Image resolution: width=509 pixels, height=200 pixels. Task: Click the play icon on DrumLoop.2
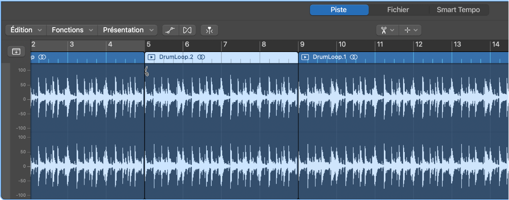coord(151,57)
